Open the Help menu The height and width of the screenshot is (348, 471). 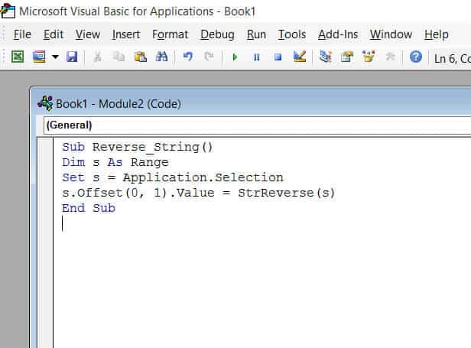[x=437, y=34]
